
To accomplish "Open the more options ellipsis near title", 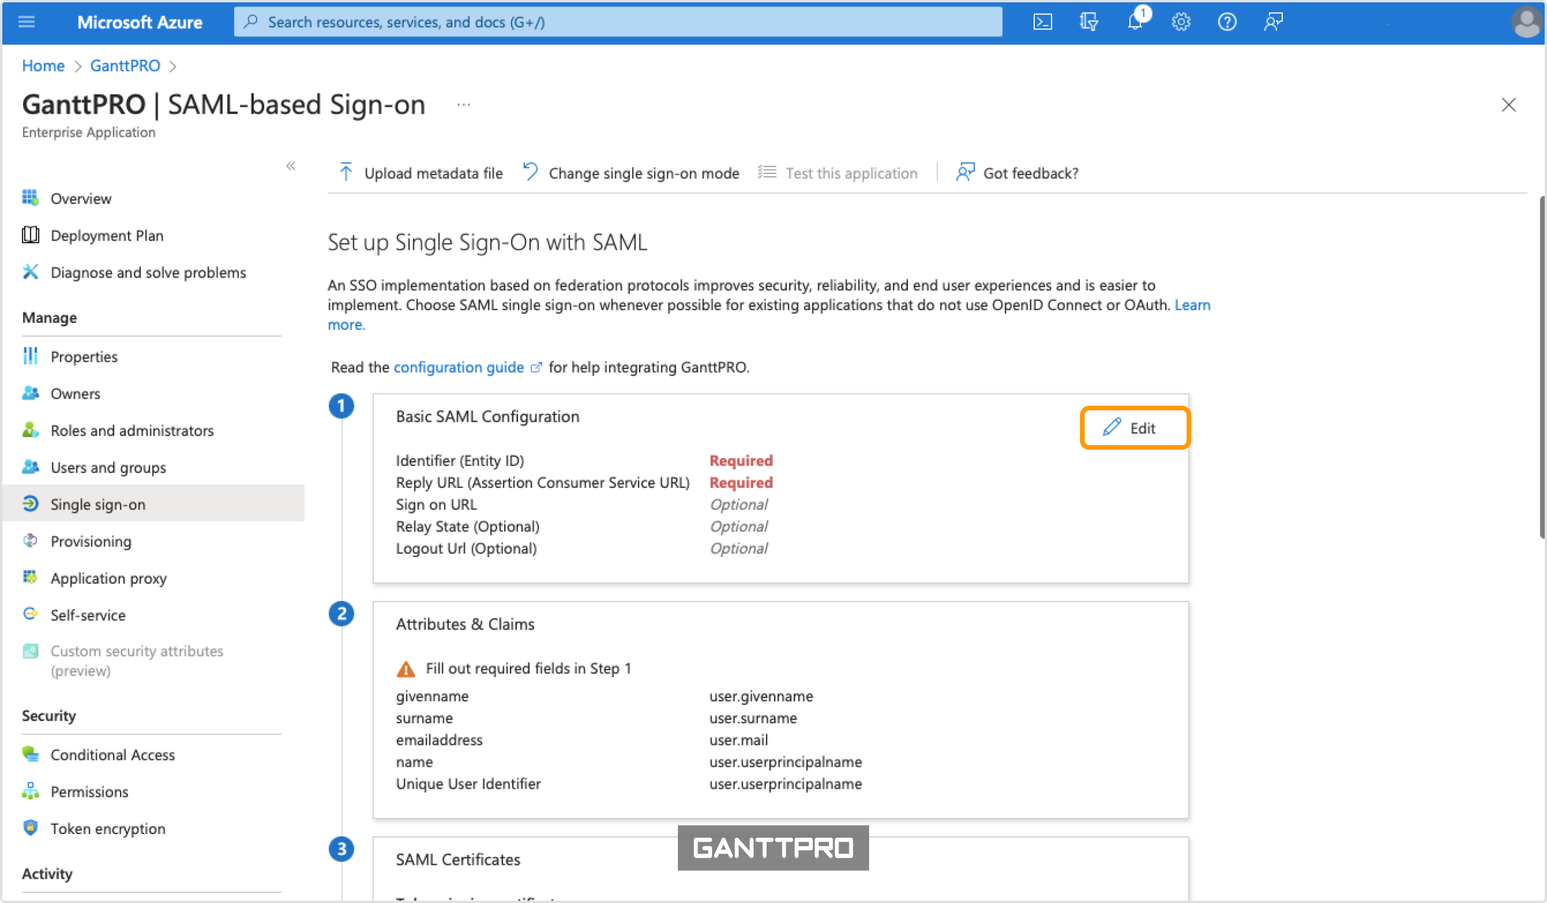I will [x=464, y=105].
